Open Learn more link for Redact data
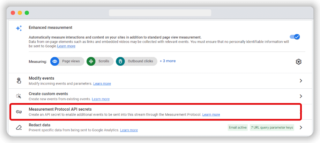The height and width of the screenshot is (143, 320). (x=129, y=130)
